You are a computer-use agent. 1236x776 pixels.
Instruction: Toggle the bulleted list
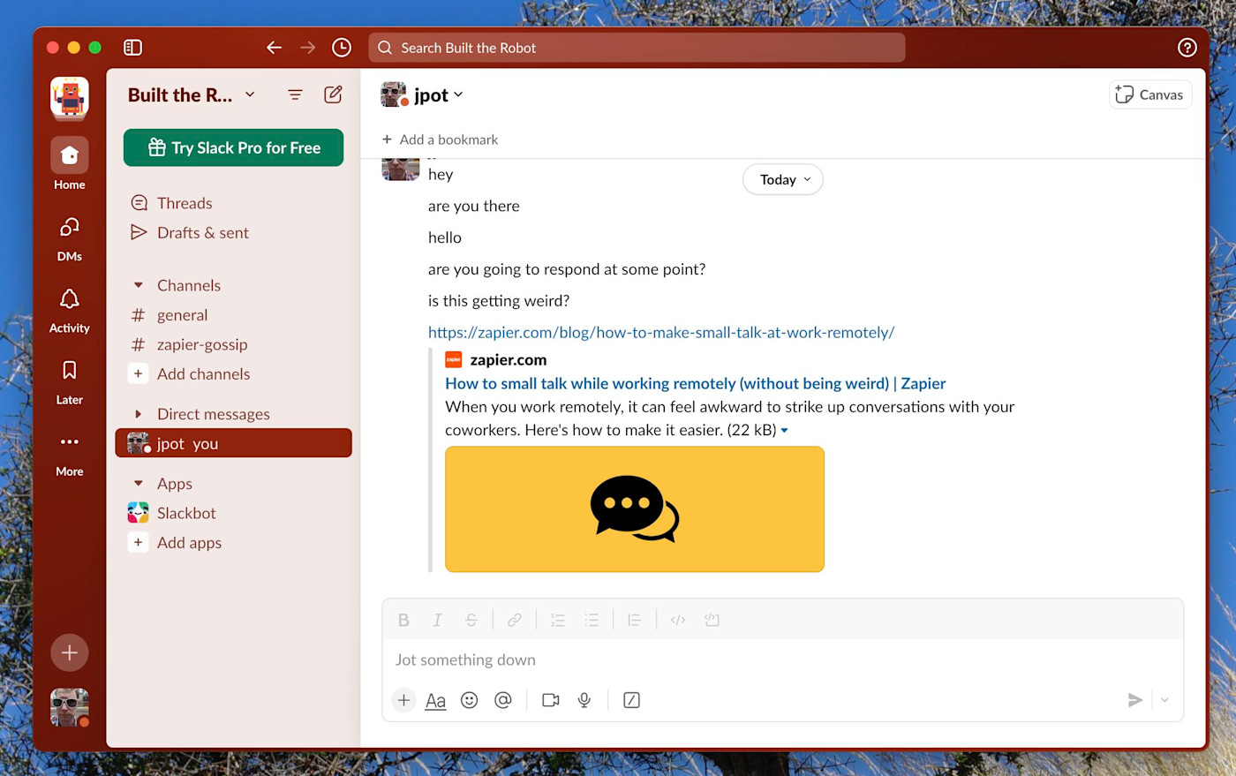pyautogui.click(x=592, y=620)
